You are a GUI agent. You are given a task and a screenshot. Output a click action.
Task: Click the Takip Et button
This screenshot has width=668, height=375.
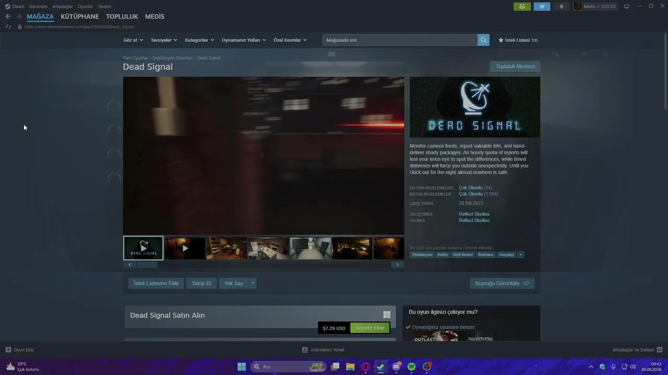[201, 283]
